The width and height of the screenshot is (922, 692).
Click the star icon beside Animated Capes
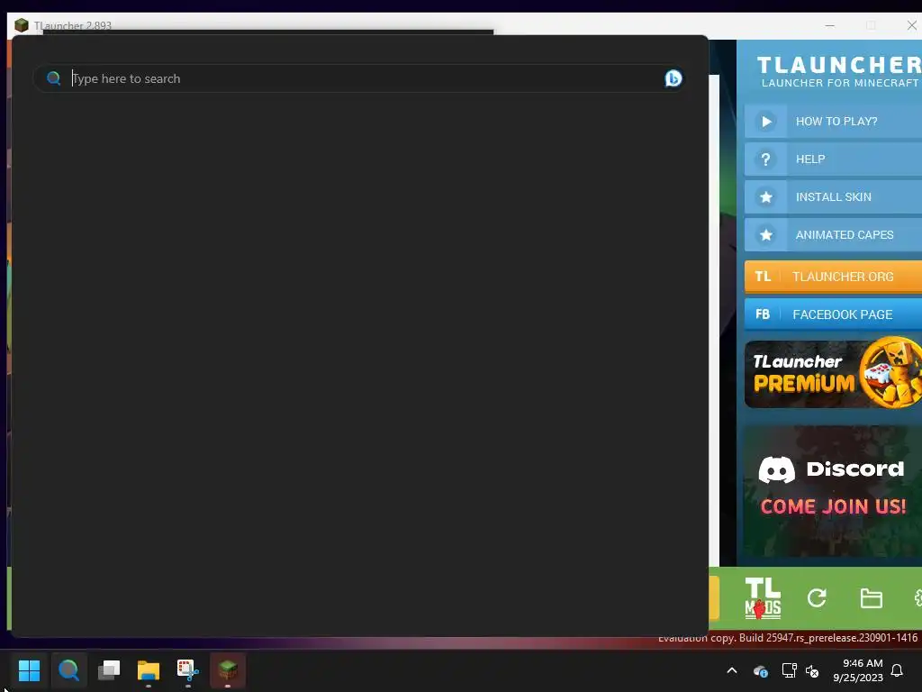click(765, 235)
